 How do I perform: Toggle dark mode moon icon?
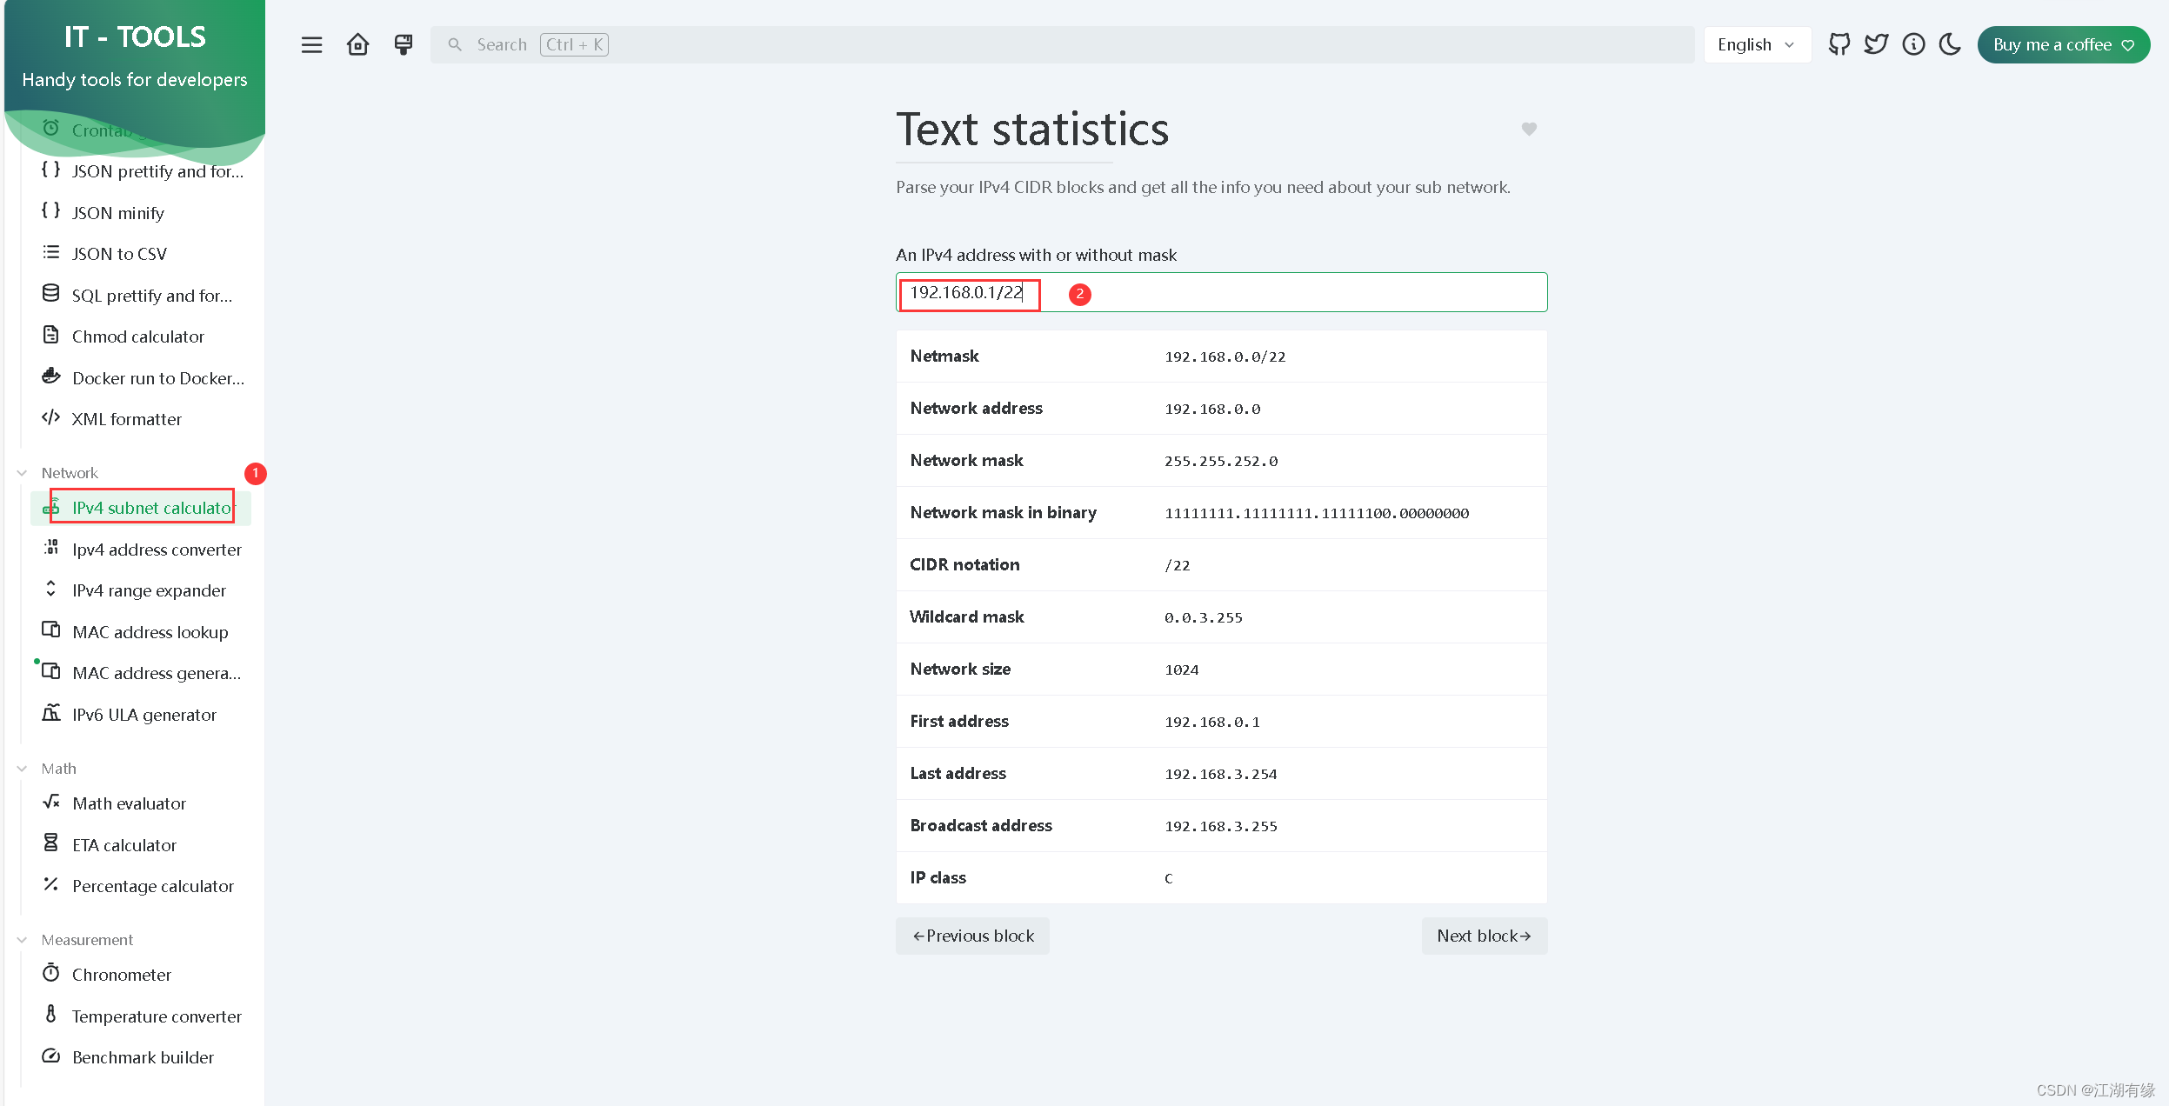pyautogui.click(x=1950, y=44)
